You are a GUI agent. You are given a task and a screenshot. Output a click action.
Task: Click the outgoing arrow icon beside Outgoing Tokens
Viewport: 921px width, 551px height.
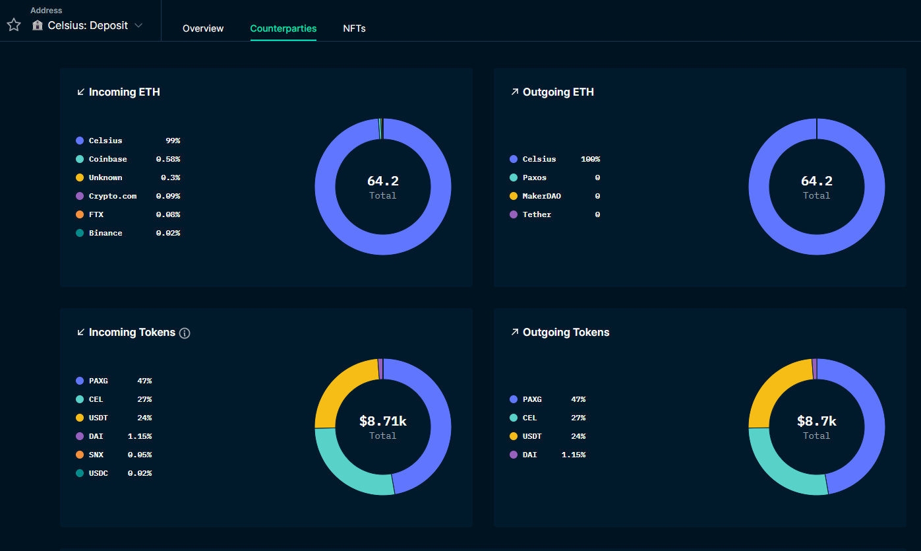click(x=515, y=333)
